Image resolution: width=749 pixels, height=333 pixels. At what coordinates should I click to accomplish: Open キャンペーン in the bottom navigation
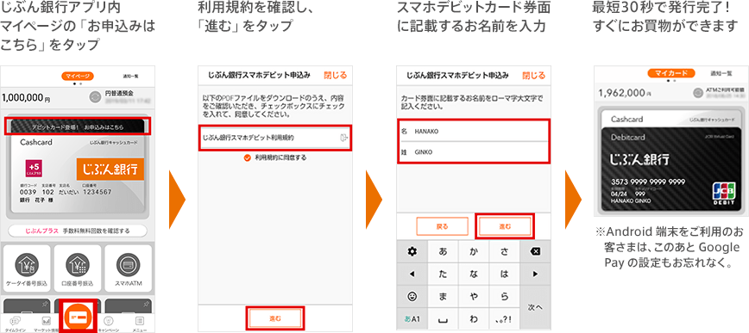[x=109, y=324]
